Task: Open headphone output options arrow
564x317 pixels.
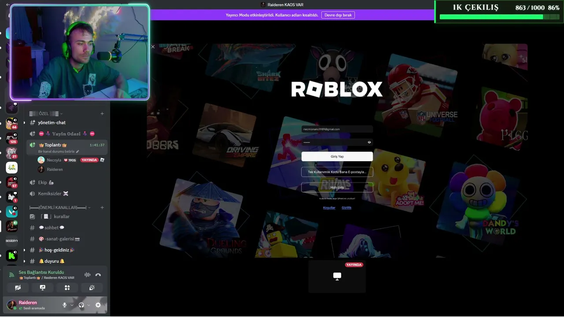Action: 89,305
